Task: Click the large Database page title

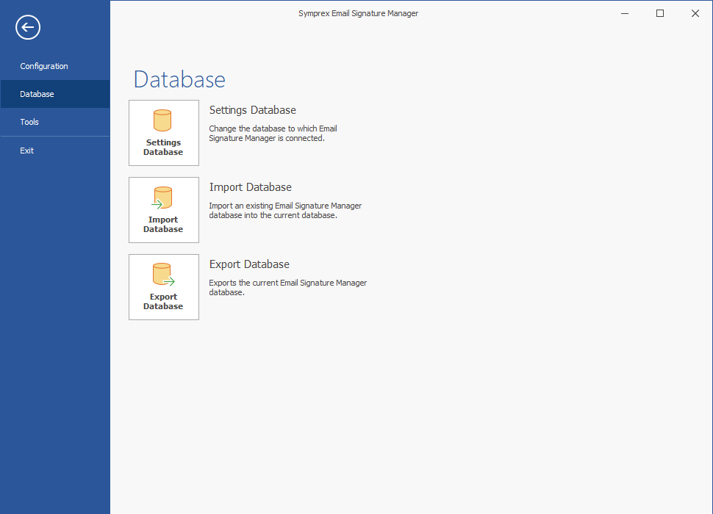Action: tap(179, 79)
